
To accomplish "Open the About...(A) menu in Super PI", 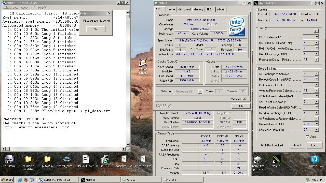I will [x=28, y=8].
